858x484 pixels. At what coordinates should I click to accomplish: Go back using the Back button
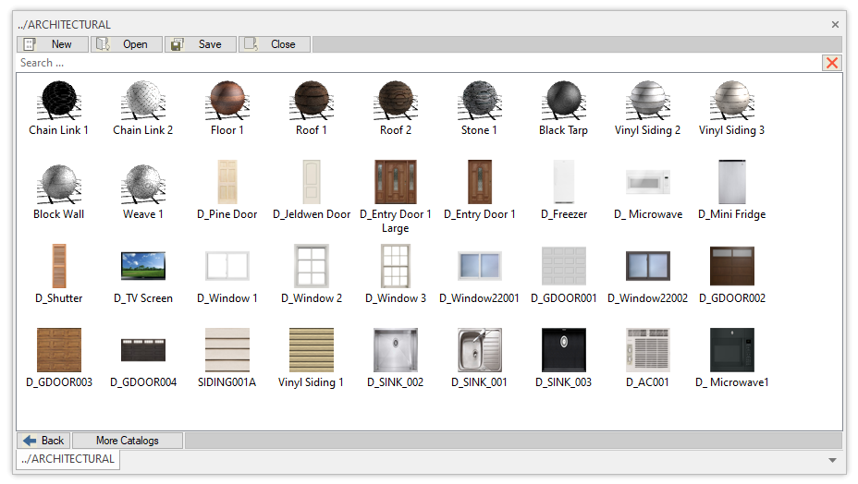[44, 441]
